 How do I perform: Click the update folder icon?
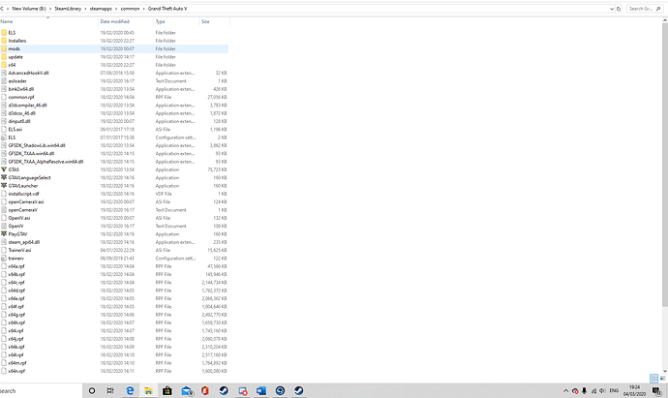(4, 57)
